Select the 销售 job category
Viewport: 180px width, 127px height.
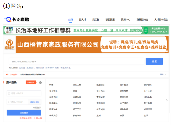(x=52, y=85)
